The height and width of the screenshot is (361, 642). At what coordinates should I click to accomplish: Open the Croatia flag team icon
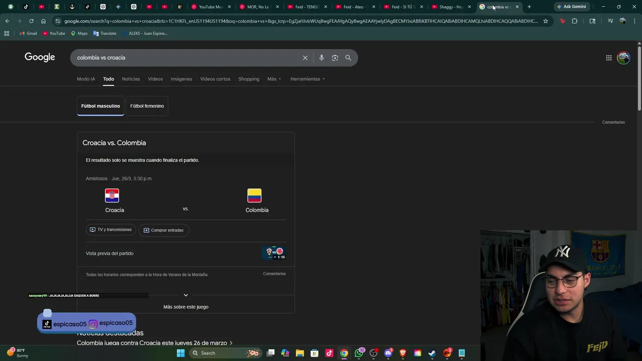(x=112, y=195)
